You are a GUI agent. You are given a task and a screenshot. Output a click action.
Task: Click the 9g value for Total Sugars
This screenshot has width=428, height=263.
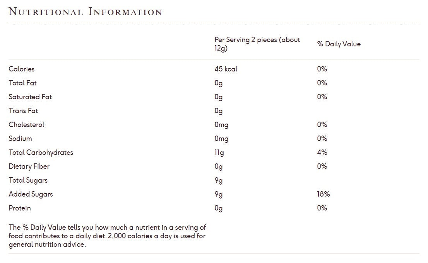click(x=219, y=180)
